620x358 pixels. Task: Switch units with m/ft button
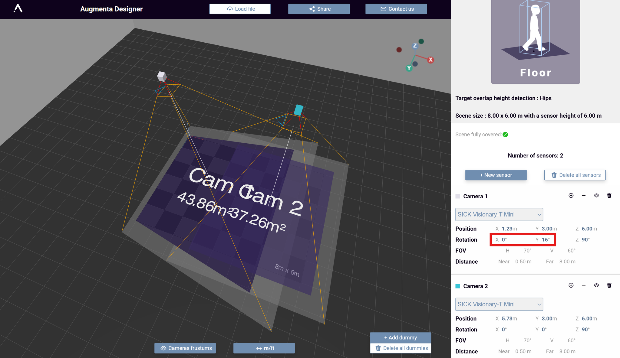(264, 348)
